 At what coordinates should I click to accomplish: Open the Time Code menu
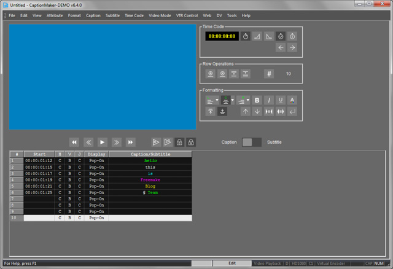[134, 15]
